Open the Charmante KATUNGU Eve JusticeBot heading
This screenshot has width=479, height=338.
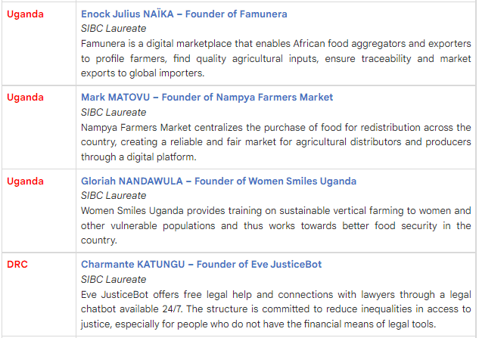[201, 264]
